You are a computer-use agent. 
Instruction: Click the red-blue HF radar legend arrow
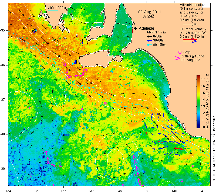pyautogui.click(x=190, y=40)
